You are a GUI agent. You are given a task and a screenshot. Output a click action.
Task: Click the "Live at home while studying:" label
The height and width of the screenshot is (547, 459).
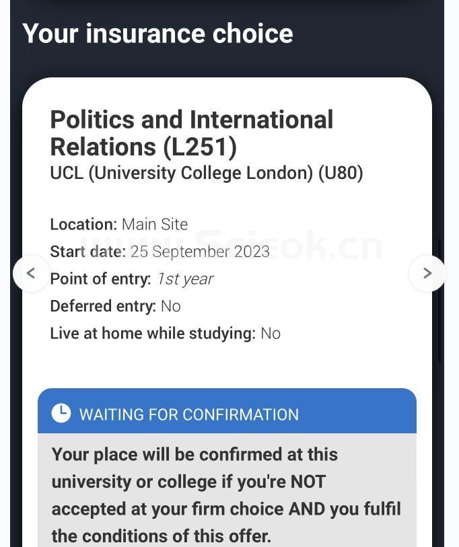click(153, 333)
